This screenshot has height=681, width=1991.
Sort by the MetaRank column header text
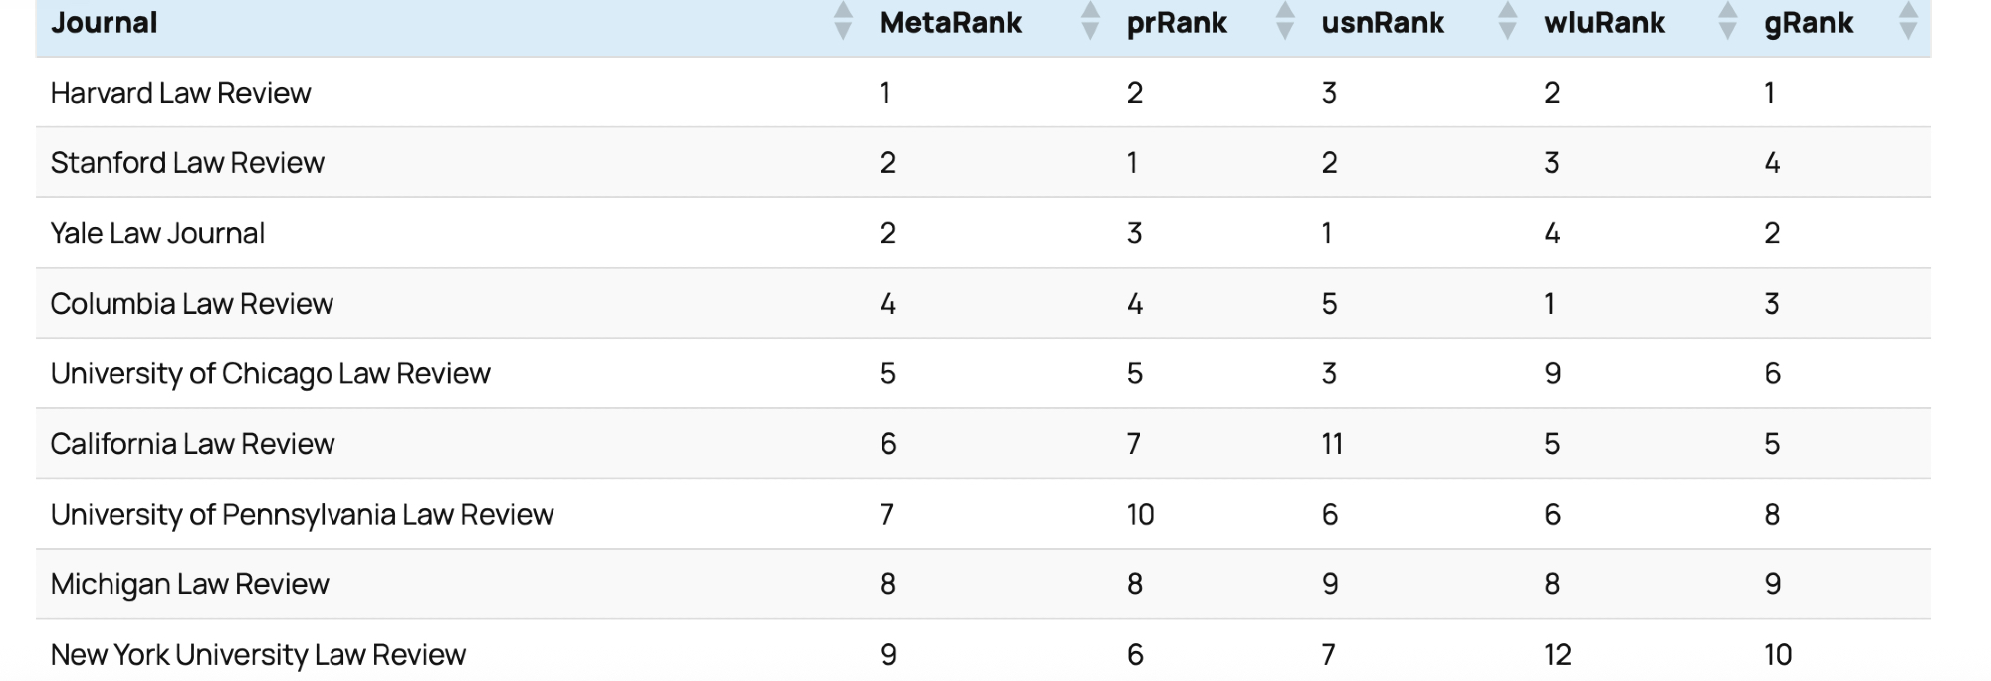951,23
